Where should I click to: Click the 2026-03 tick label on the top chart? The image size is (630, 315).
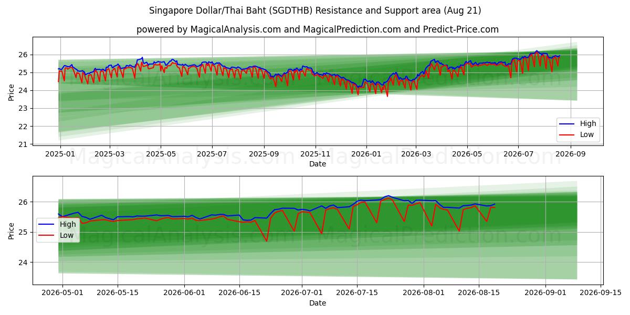[416, 154]
